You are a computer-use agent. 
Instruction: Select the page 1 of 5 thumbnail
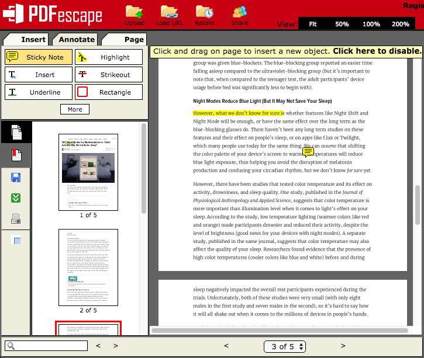click(88, 172)
